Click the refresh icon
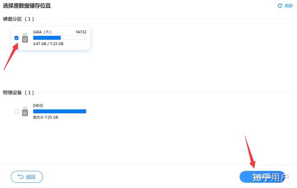The image size is (297, 188). [x=280, y=6]
